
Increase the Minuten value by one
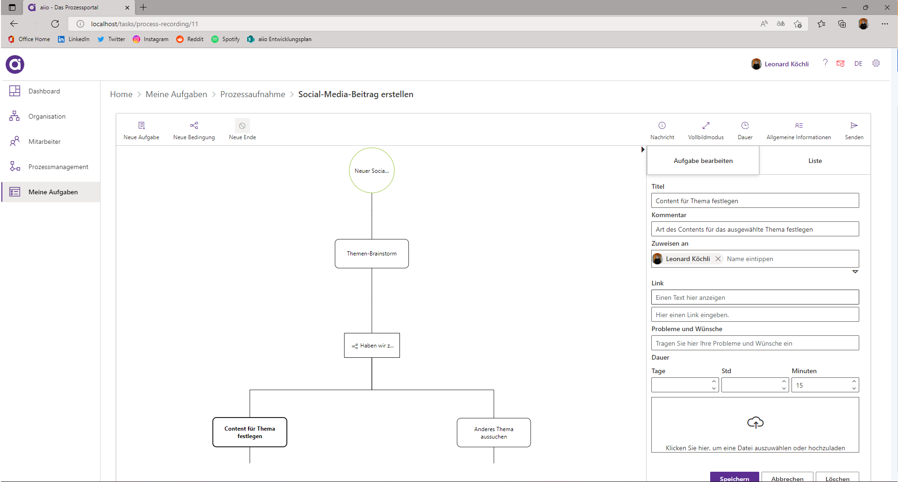pos(854,382)
